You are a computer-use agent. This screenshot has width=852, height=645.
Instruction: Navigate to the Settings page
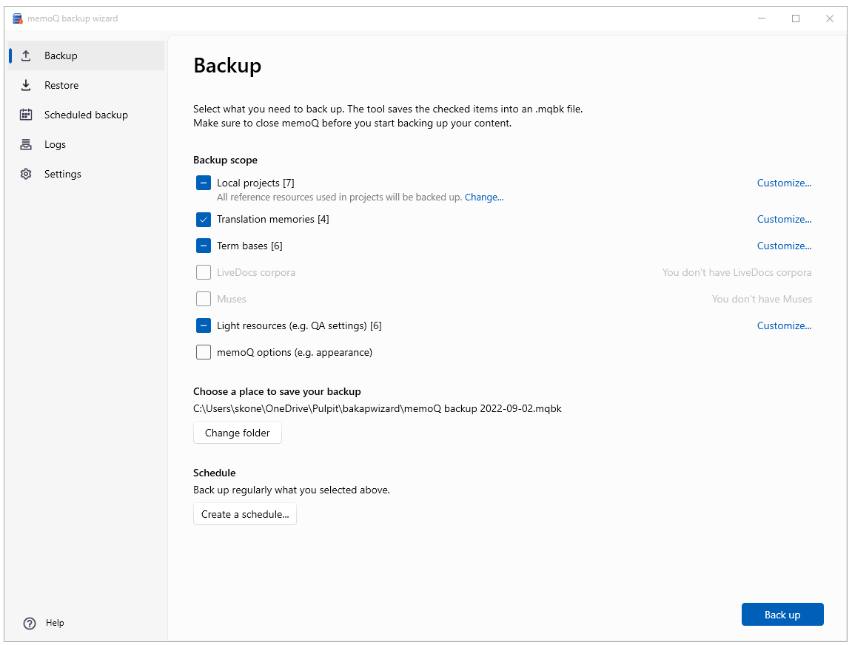[x=62, y=174]
